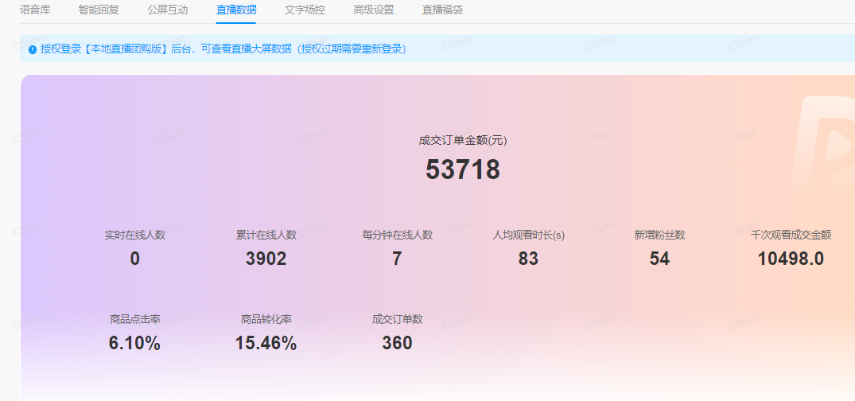This screenshot has height=401, width=855.
Task: Switch to the 智能回复 tab
Action: click(99, 10)
